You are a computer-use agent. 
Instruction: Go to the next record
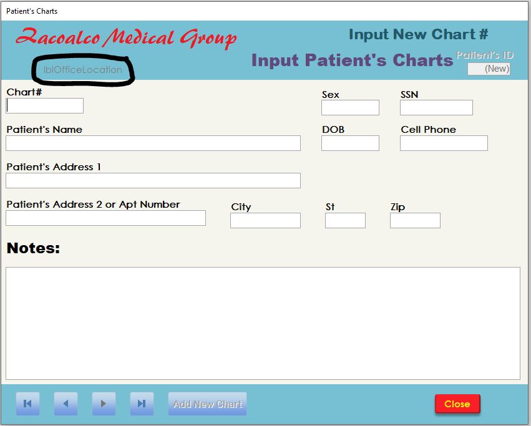104,404
